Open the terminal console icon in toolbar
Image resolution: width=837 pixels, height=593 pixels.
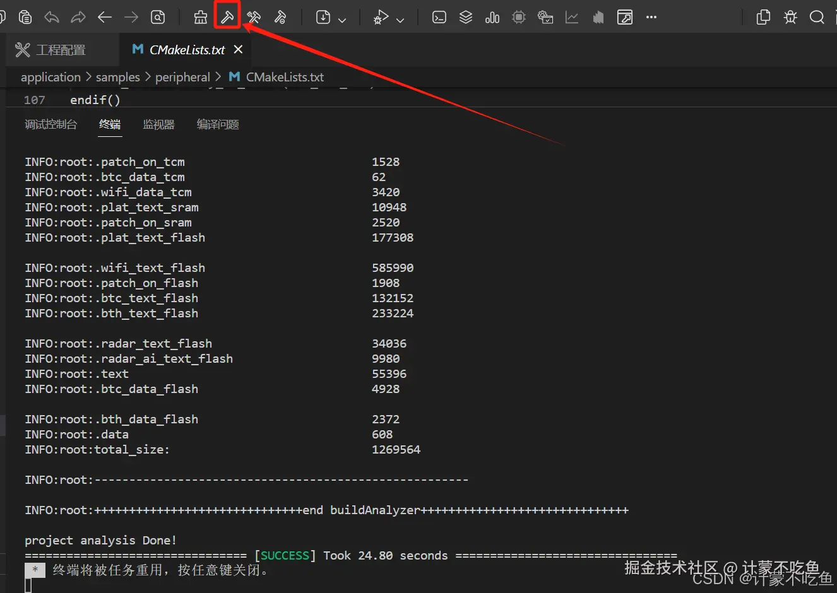[439, 17]
